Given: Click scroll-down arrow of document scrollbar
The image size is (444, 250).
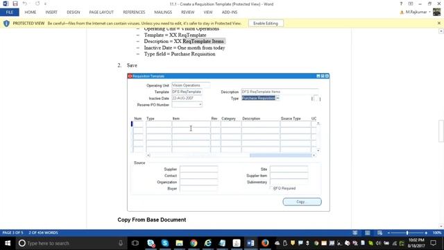Looking at the screenshot, I should [441, 226].
